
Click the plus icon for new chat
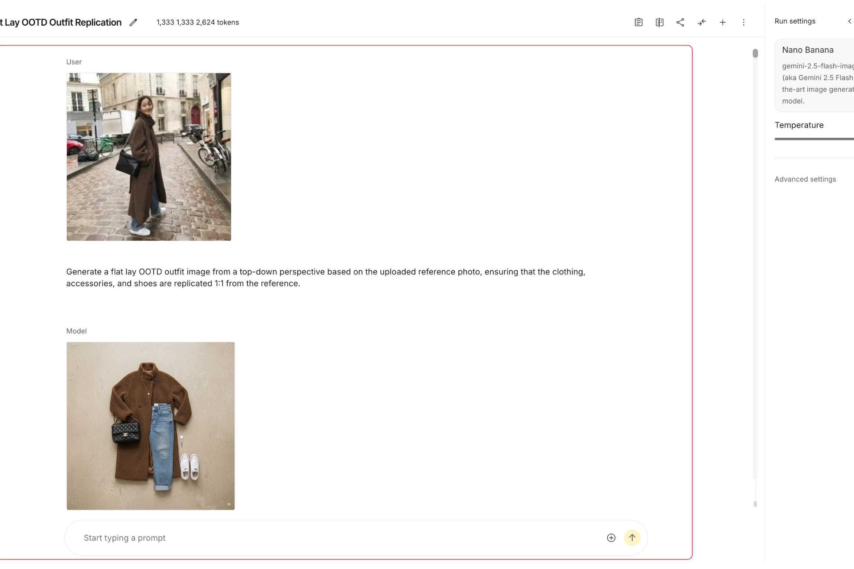tap(723, 22)
